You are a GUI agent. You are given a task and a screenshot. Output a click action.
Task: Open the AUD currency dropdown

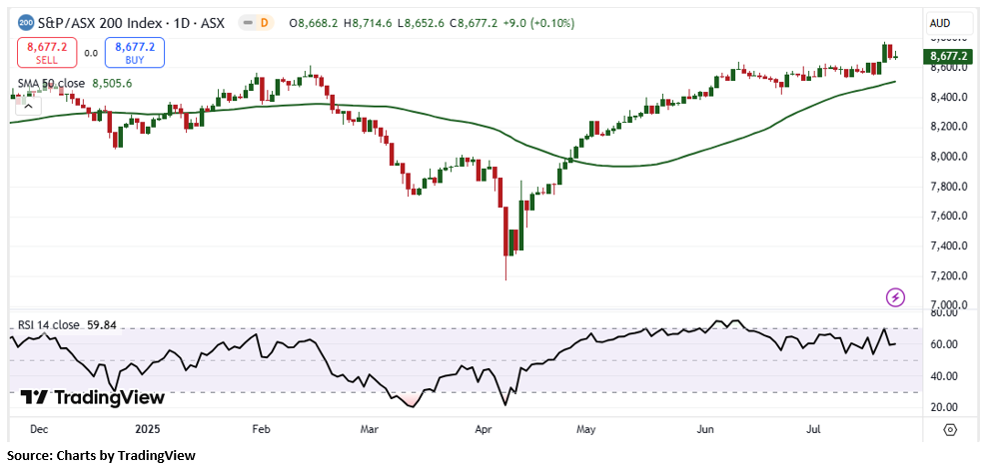(950, 24)
